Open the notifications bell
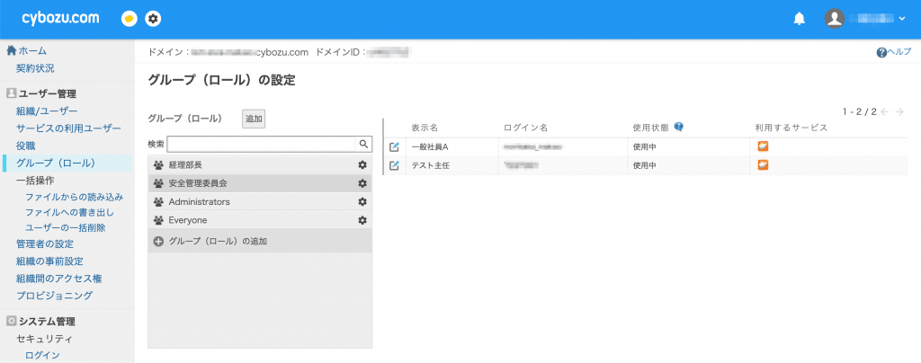The height and width of the screenshot is (363, 921). [799, 19]
